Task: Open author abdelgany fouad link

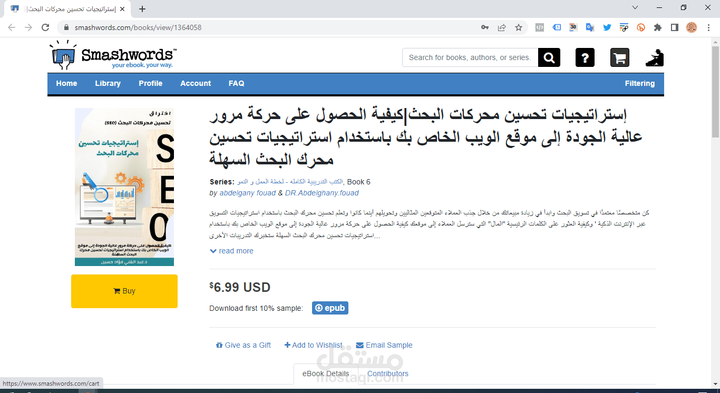Action: (248, 193)
